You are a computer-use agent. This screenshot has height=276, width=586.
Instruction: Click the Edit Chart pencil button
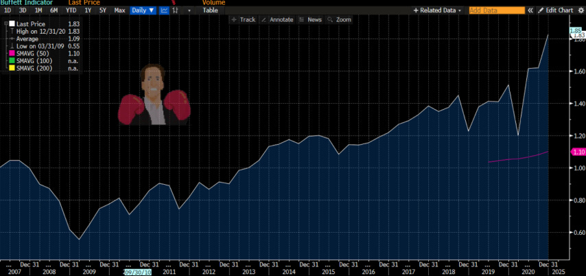[555, 10]
